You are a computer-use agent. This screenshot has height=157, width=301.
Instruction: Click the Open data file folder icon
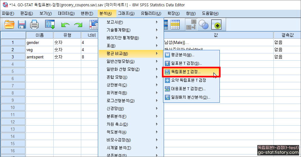(x=9, y=24)
